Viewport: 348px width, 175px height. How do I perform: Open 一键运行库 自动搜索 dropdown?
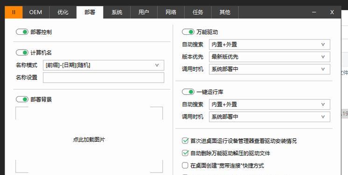coord(270,104)
